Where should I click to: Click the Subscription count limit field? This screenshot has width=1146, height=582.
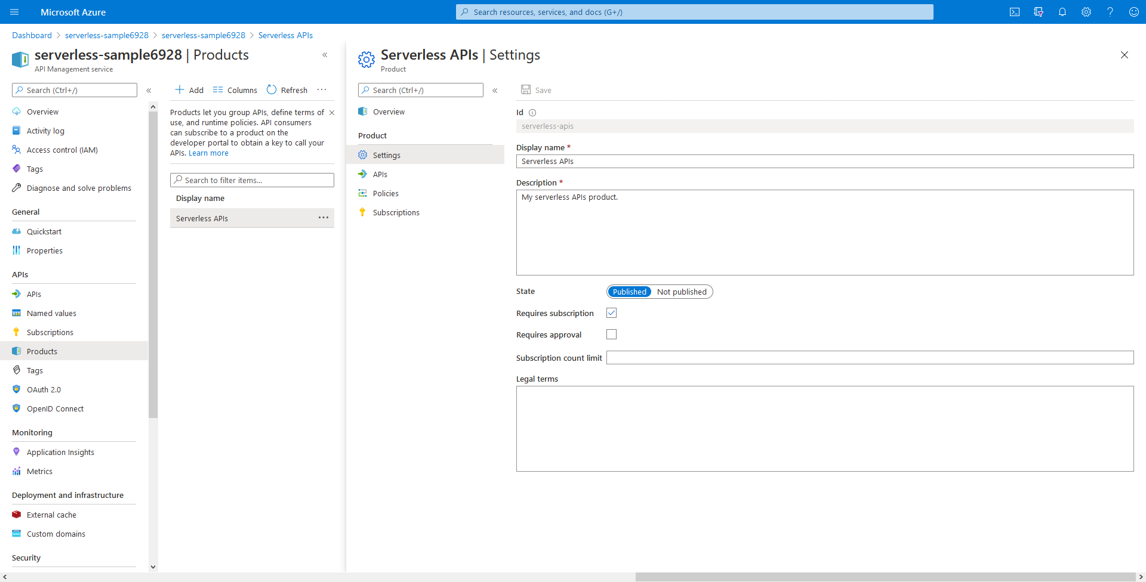870,358
